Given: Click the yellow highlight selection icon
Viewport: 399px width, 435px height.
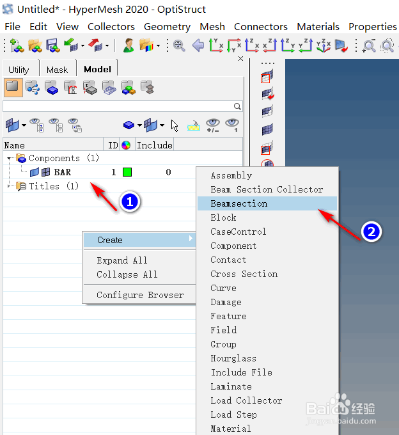Looking at the screenshot, I should (x=194, y=125).
